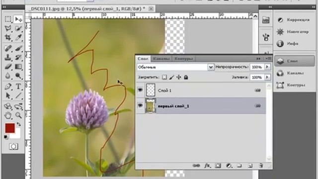Switch to the Каналы tab
318x179 pixels.
pyautogui.click(x=161, y=59)
